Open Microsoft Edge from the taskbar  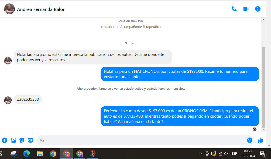[x=27, y=154]
